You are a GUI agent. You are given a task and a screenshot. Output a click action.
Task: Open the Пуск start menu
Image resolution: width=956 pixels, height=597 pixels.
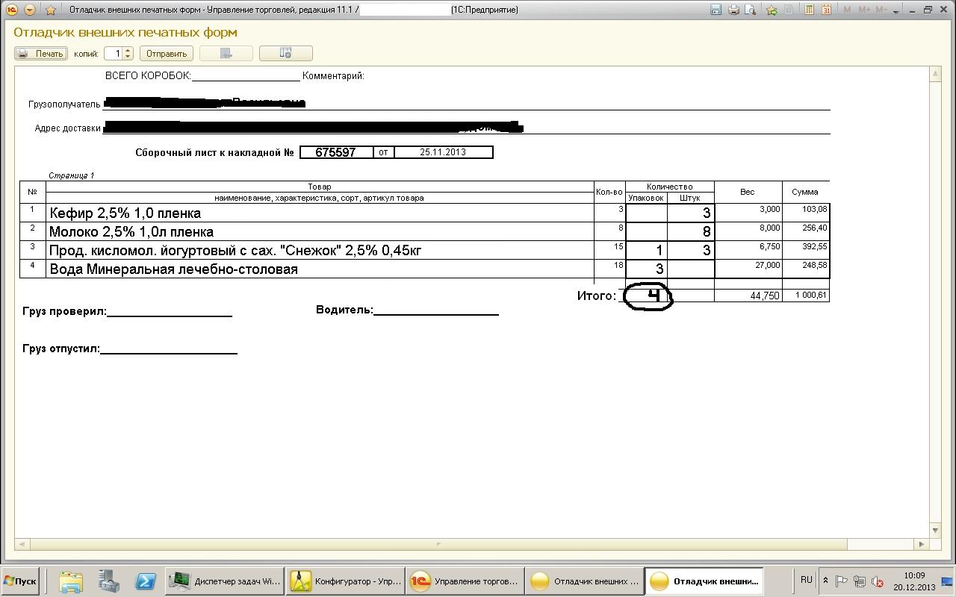coord(21,581)
